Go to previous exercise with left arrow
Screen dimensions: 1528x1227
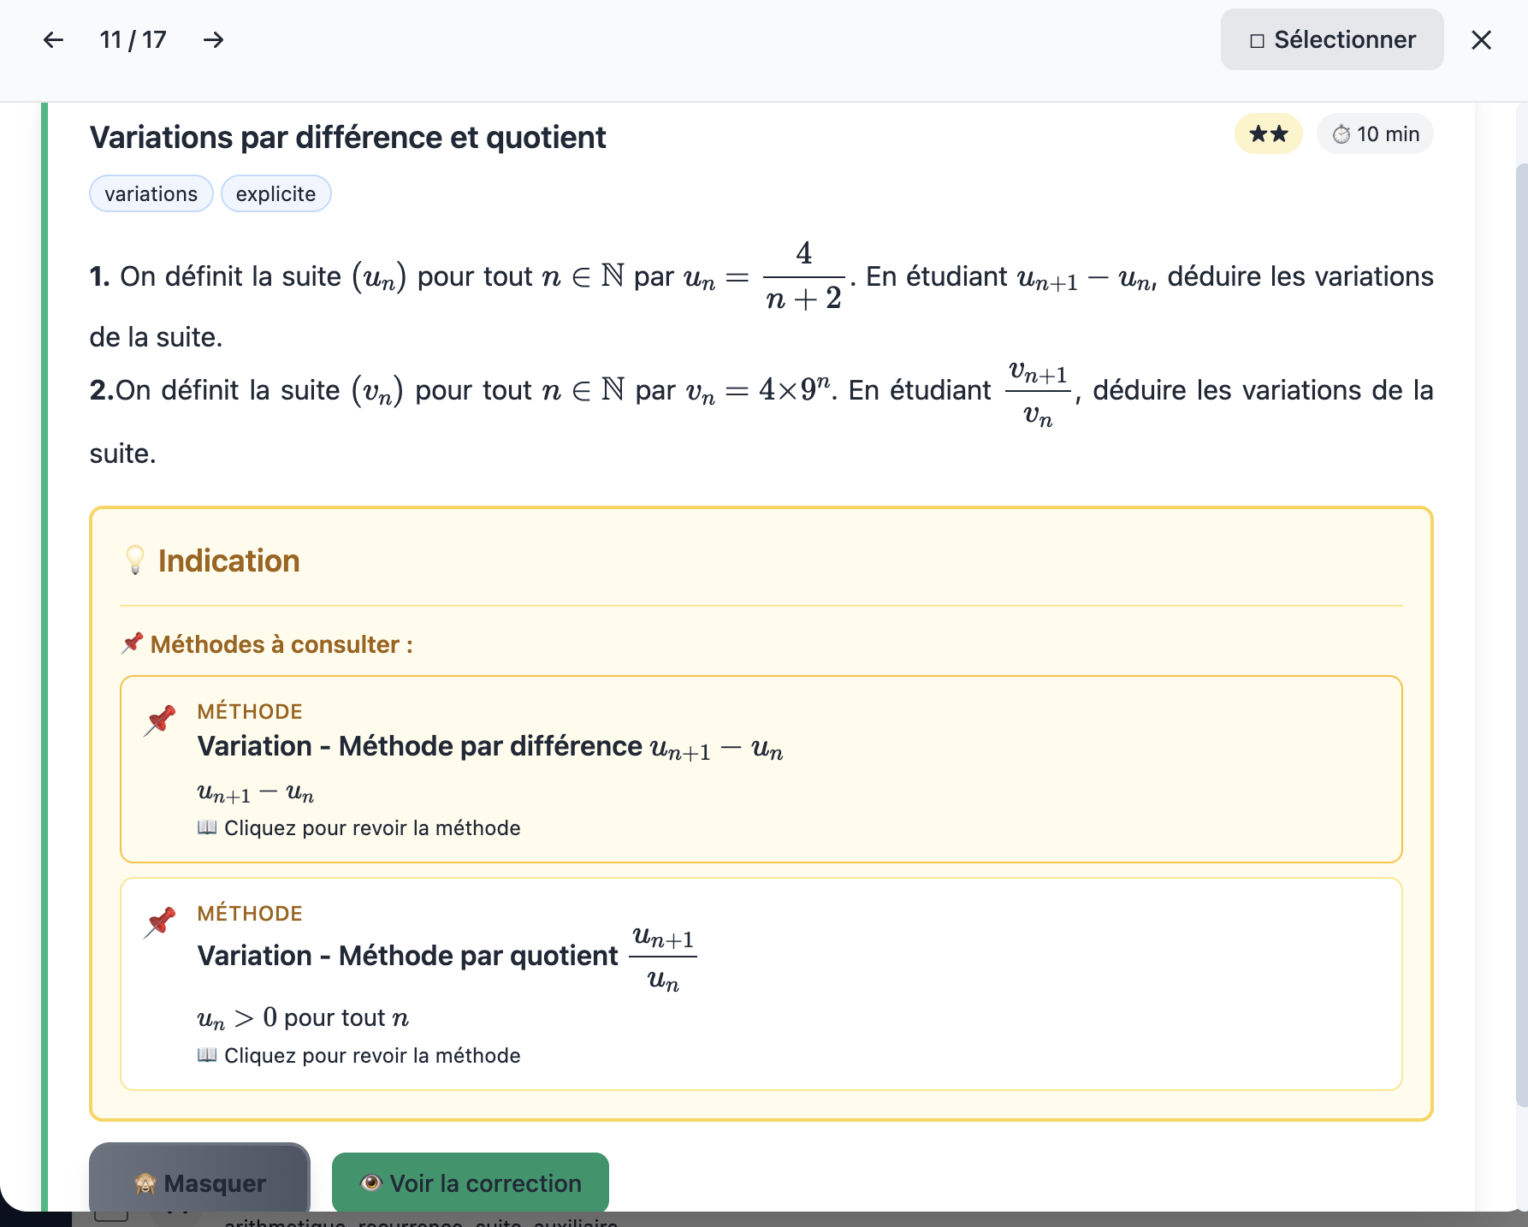pos(53,40)
